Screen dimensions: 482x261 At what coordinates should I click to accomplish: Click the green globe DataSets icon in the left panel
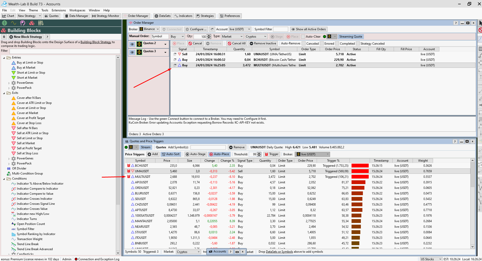(x=4, y=23)
